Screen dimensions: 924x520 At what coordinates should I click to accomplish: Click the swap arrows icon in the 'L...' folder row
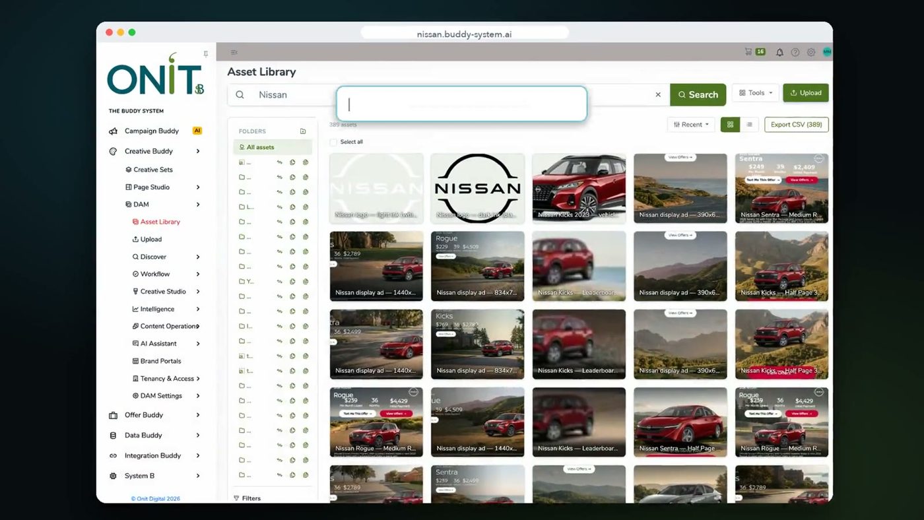[279, 207]
